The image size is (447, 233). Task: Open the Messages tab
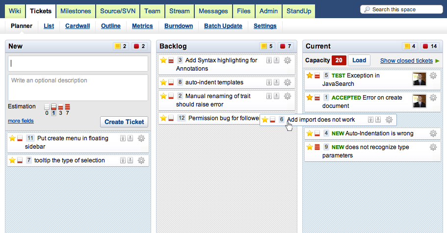213,11
